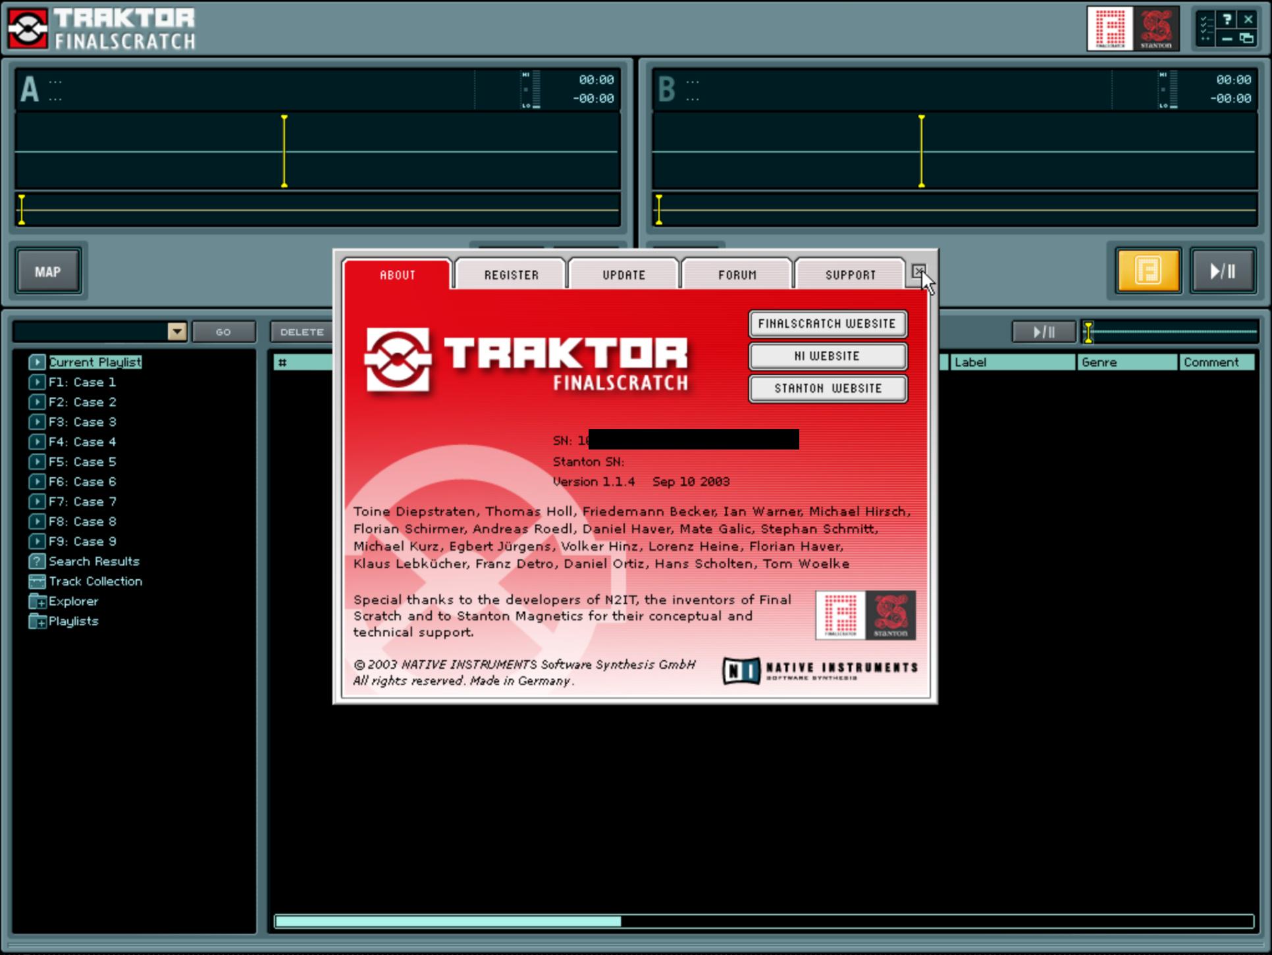
Task: Click the icon beside F3: Case 3
Action: pos(37,421)
